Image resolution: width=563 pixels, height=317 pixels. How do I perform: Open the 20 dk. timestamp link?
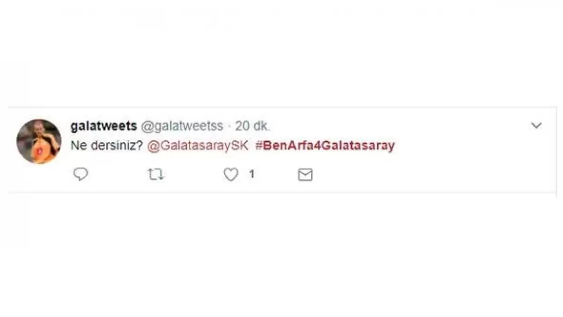point(252,126)
